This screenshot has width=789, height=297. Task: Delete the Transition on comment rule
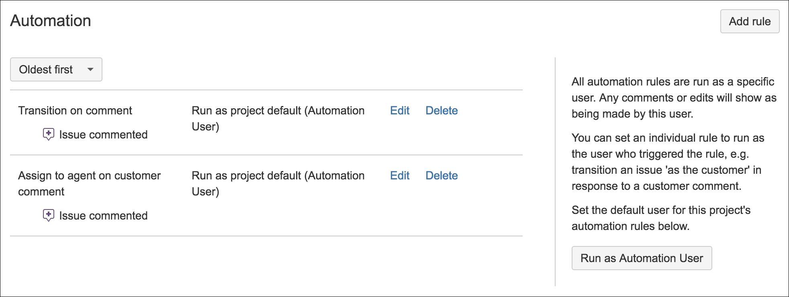tap(442, 110)
